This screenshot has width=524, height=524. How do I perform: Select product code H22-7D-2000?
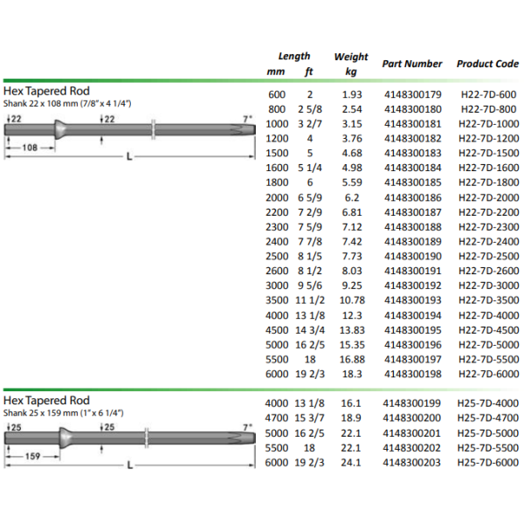click(488, 198)
